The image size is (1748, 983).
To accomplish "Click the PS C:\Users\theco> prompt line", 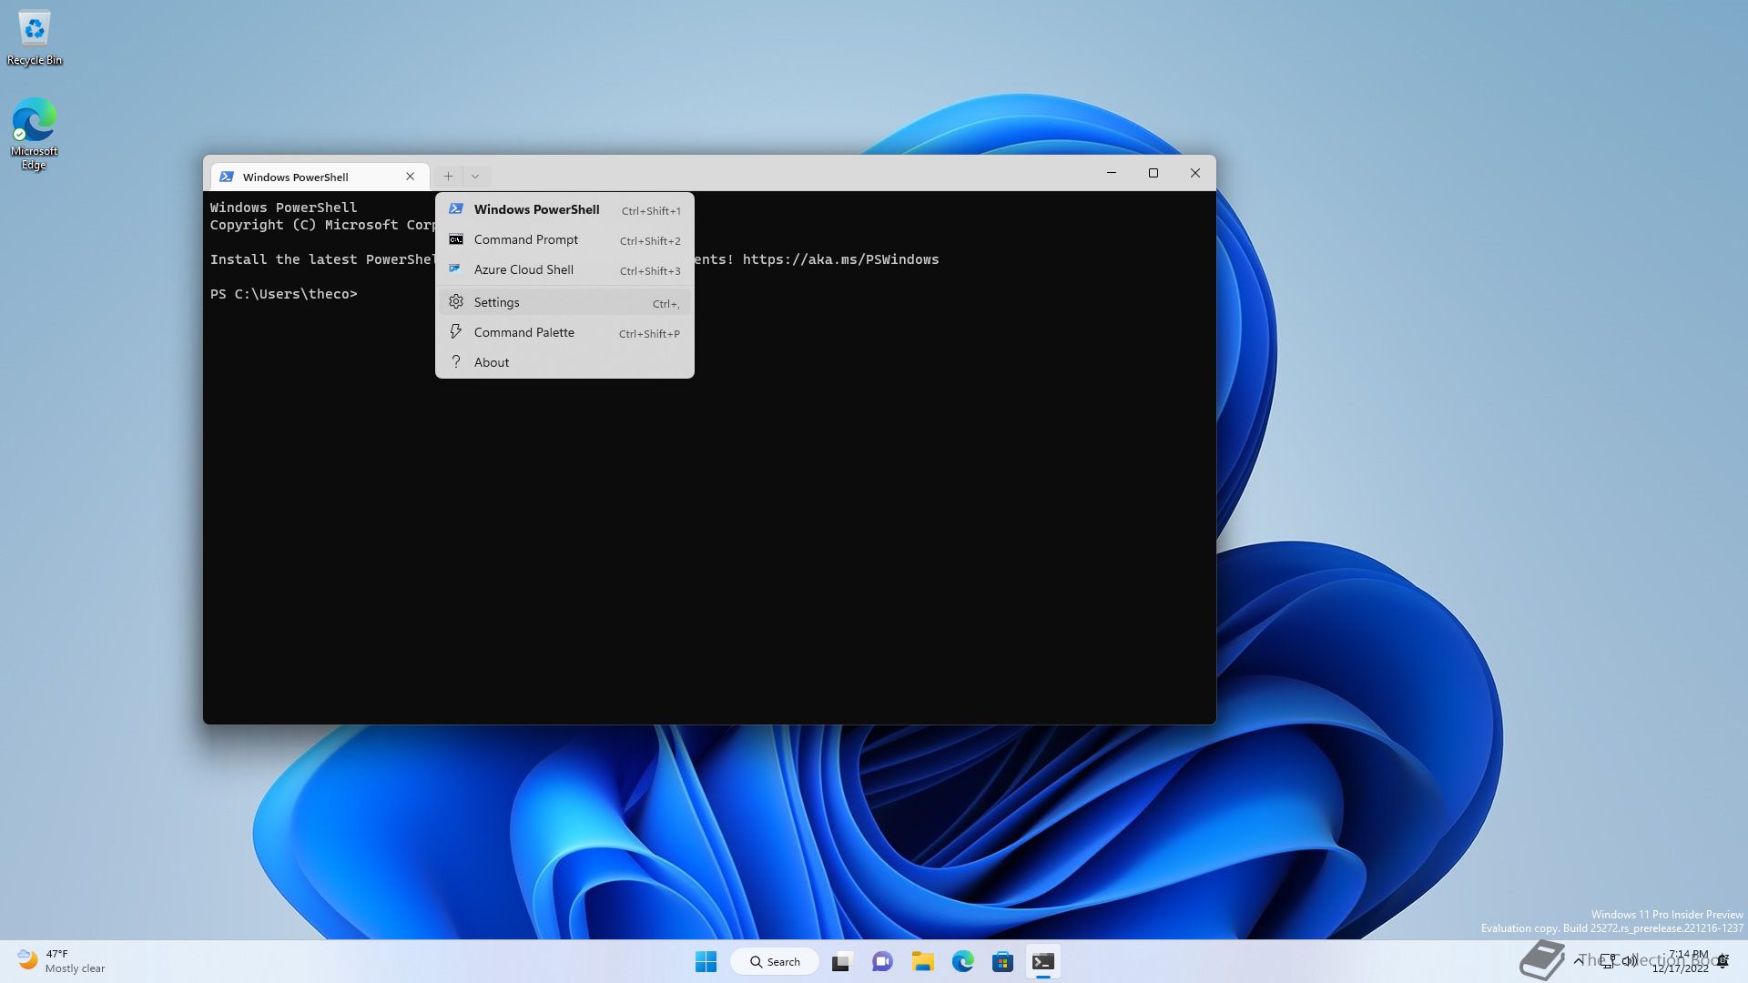I will pos(284,294).
